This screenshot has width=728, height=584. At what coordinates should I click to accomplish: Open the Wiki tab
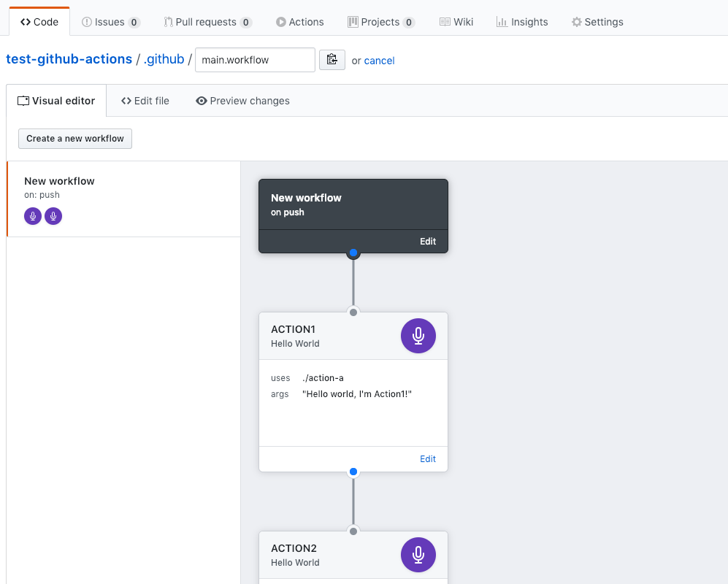456,22
